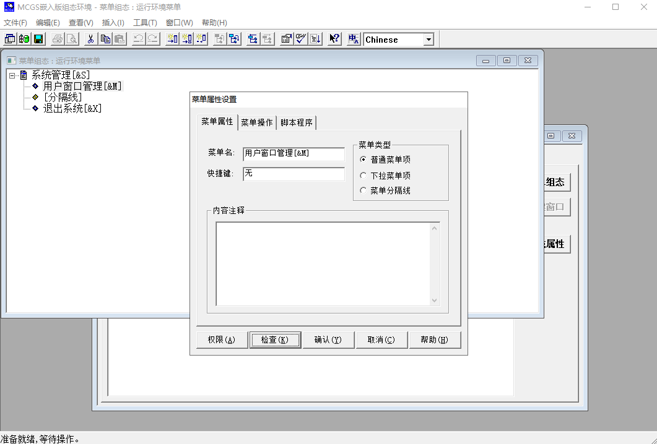Minimize the 菜单组态 child window
The width and height of the screenshot is (657, 444).
coord(486,61)
